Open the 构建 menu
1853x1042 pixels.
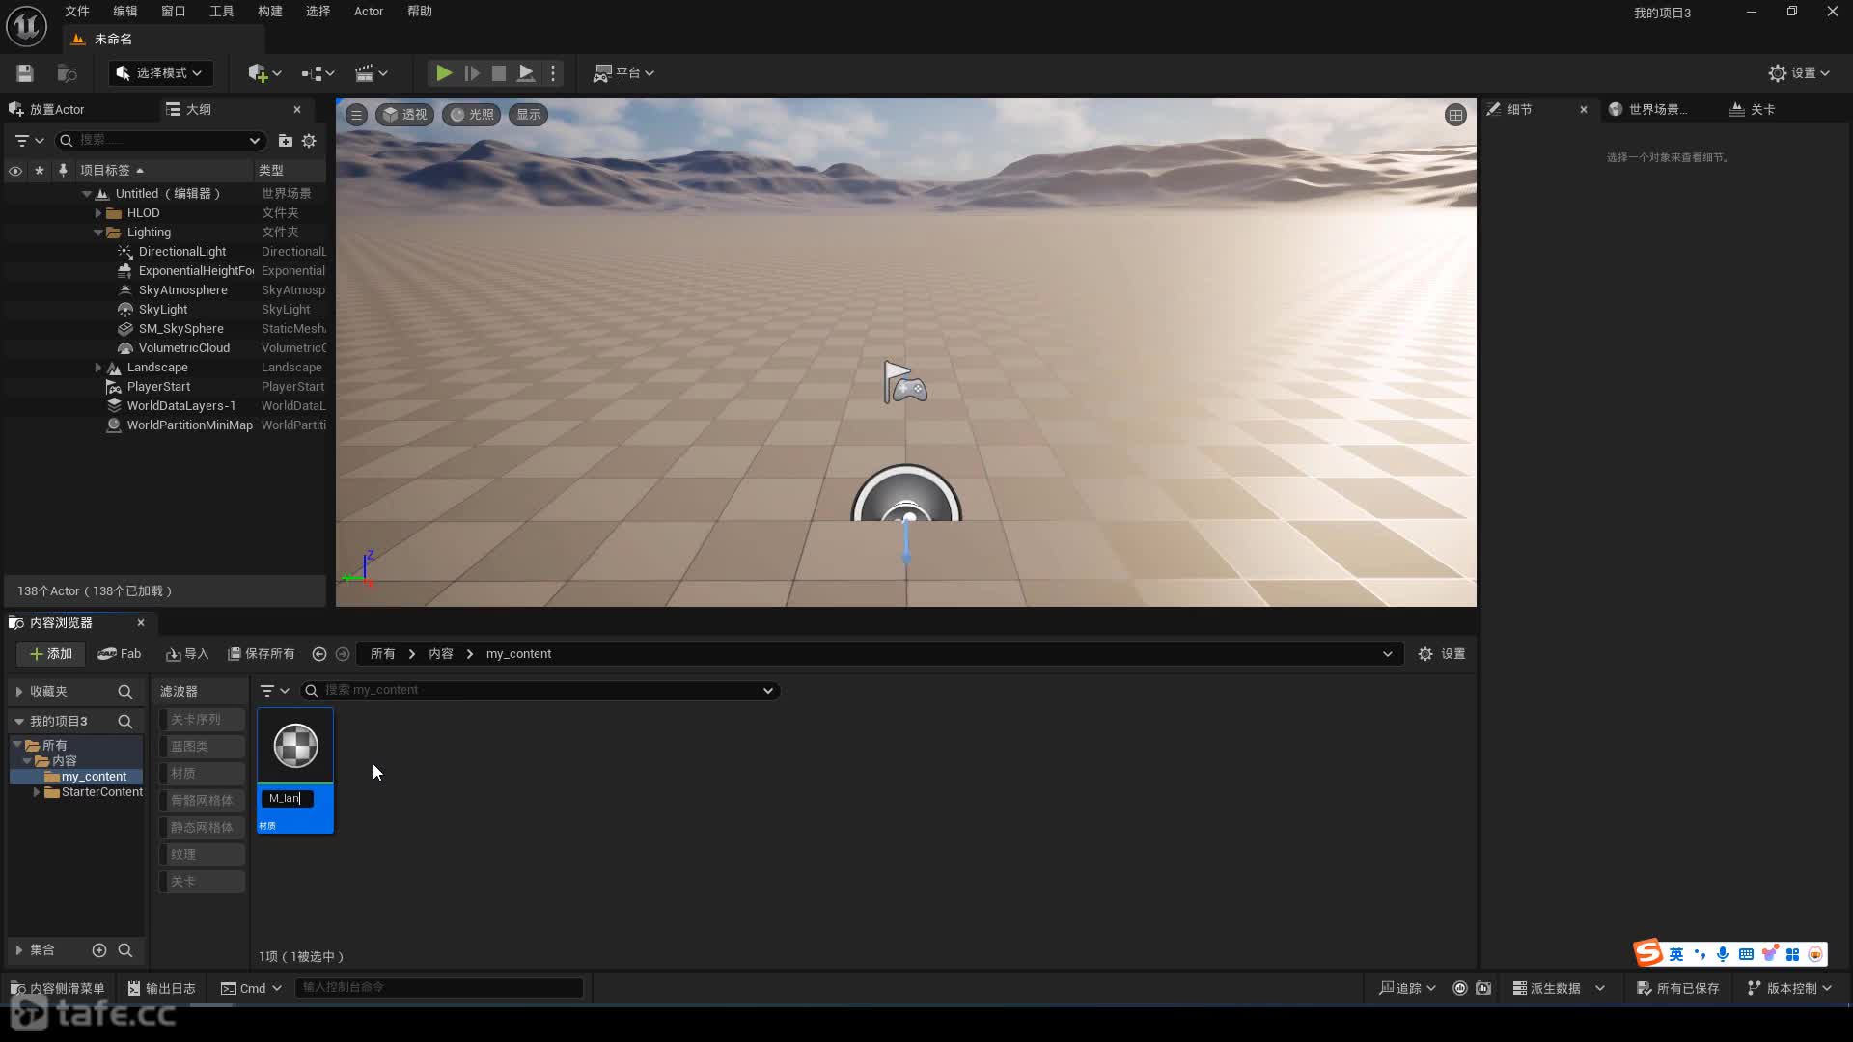click(270, 12)
